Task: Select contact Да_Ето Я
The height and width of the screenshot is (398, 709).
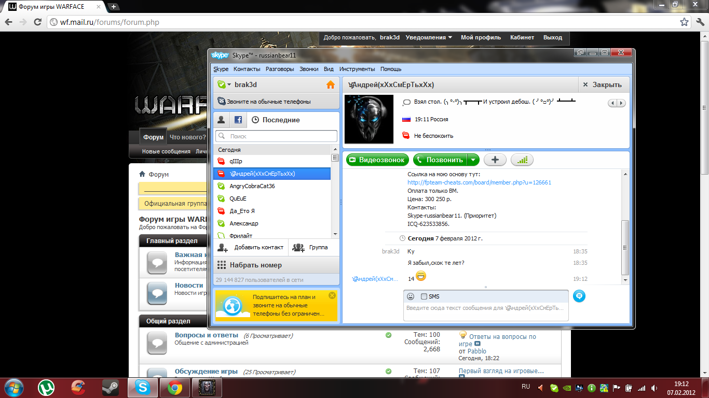Action: tap(272, 211)
